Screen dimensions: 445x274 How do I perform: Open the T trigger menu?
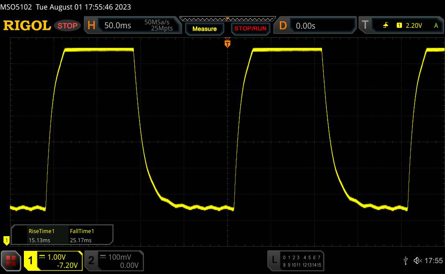[365, 26]
